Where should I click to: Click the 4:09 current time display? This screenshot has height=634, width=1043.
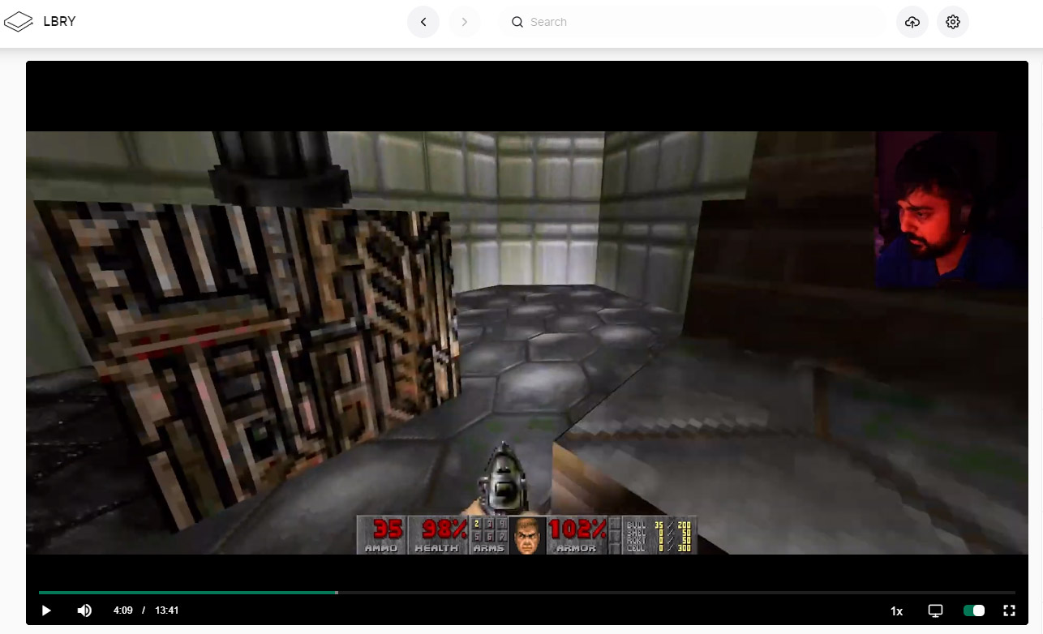coord(122,610)
